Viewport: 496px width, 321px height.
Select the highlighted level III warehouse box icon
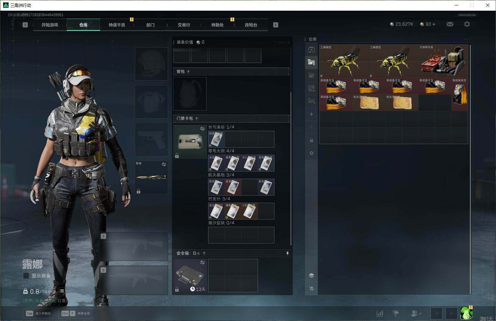(311, 62)
